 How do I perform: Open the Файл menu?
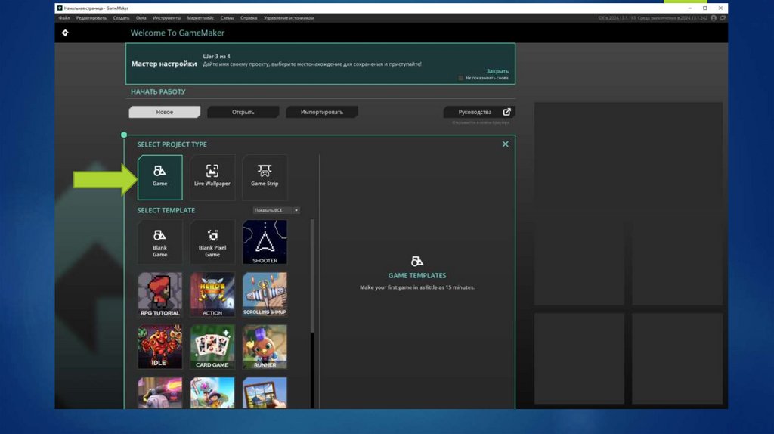(x=63, y=17)
